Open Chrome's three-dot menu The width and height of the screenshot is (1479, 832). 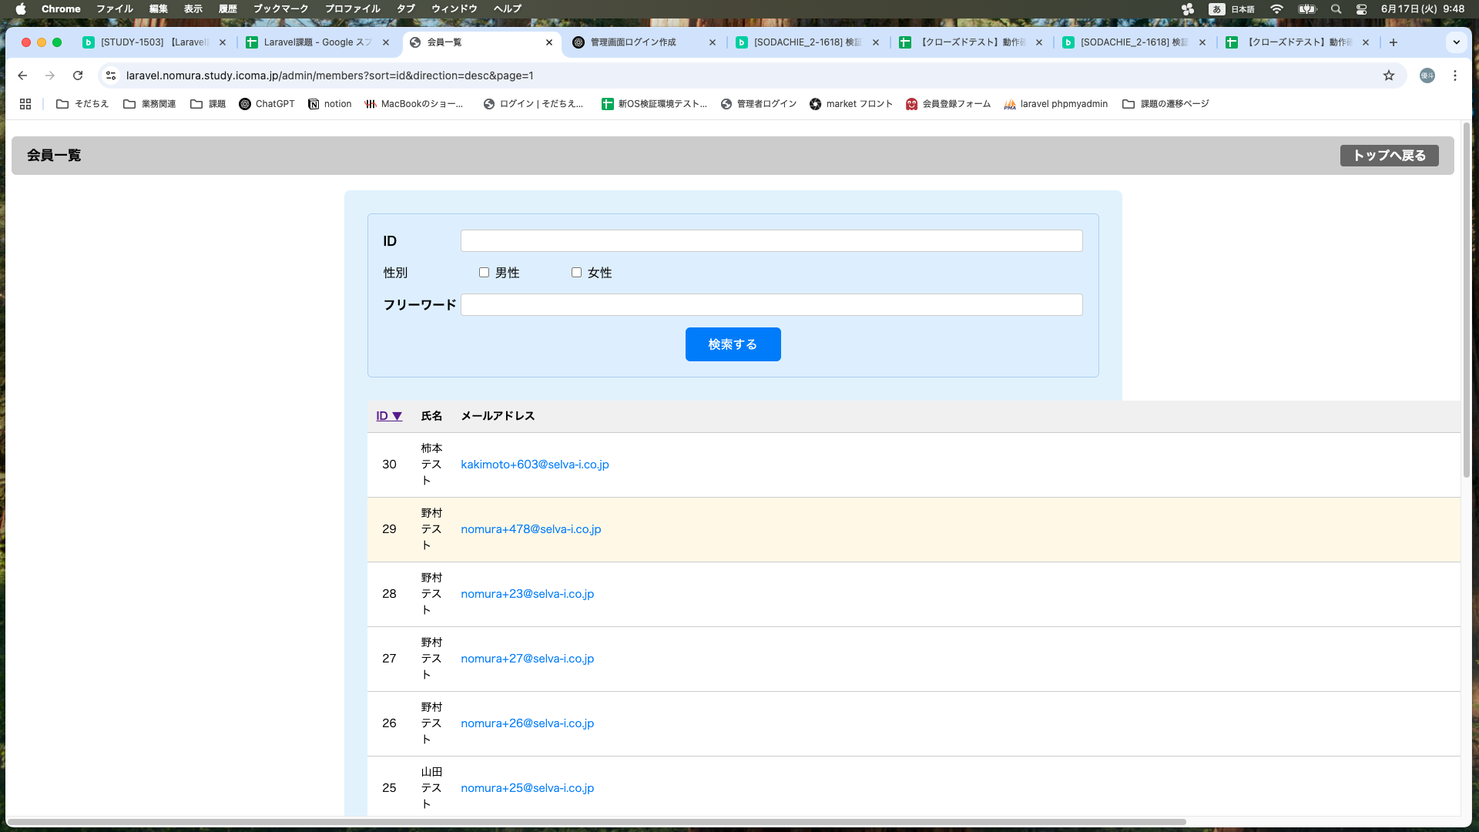click(1454, 75)
